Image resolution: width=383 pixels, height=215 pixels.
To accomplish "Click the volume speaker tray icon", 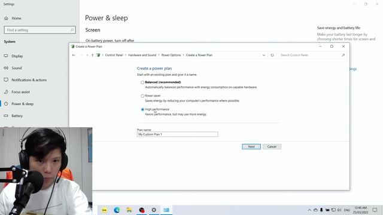I will 339,210.
